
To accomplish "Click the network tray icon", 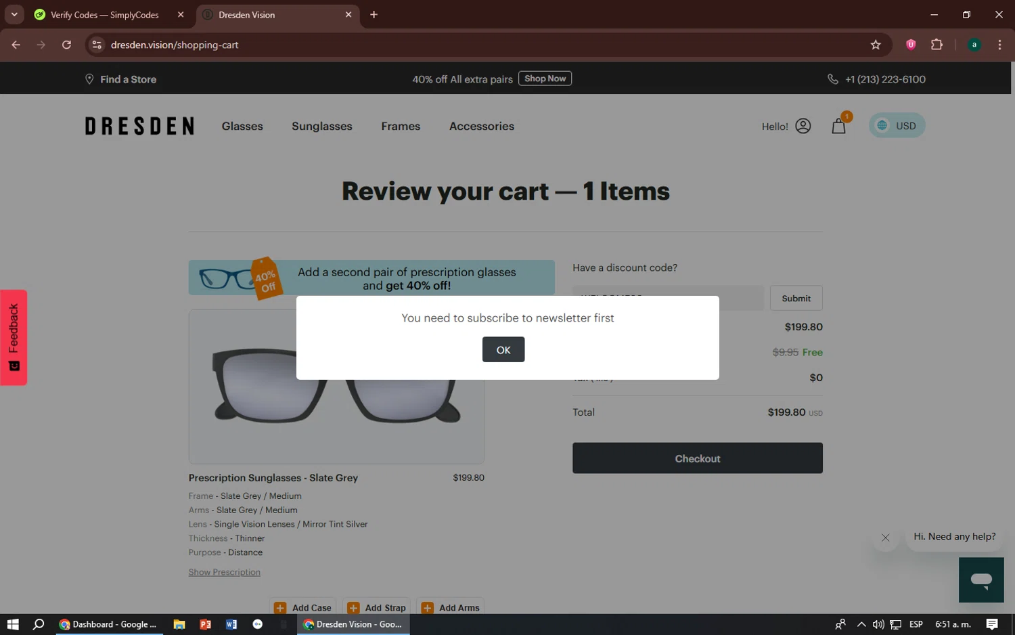I will 896,624.
